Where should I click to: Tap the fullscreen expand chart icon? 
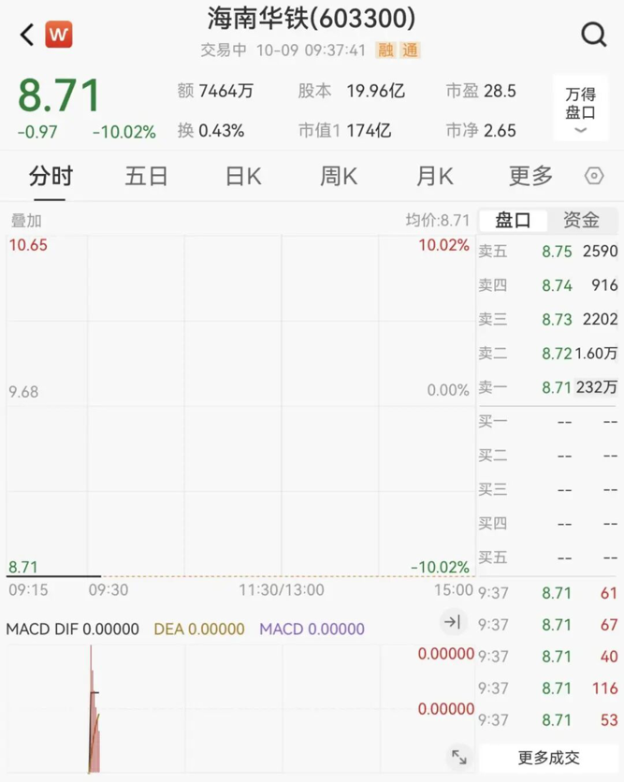coord(458,757)
